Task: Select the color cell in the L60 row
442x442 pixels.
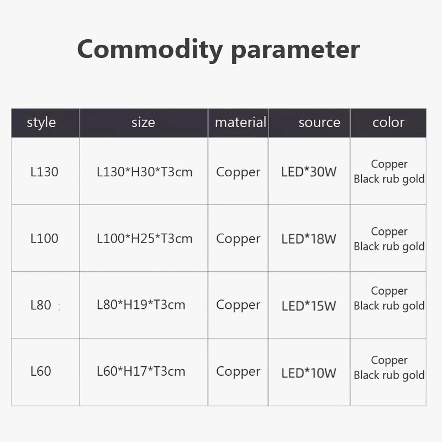Action: pyautogui.click(x=389, y=368)
